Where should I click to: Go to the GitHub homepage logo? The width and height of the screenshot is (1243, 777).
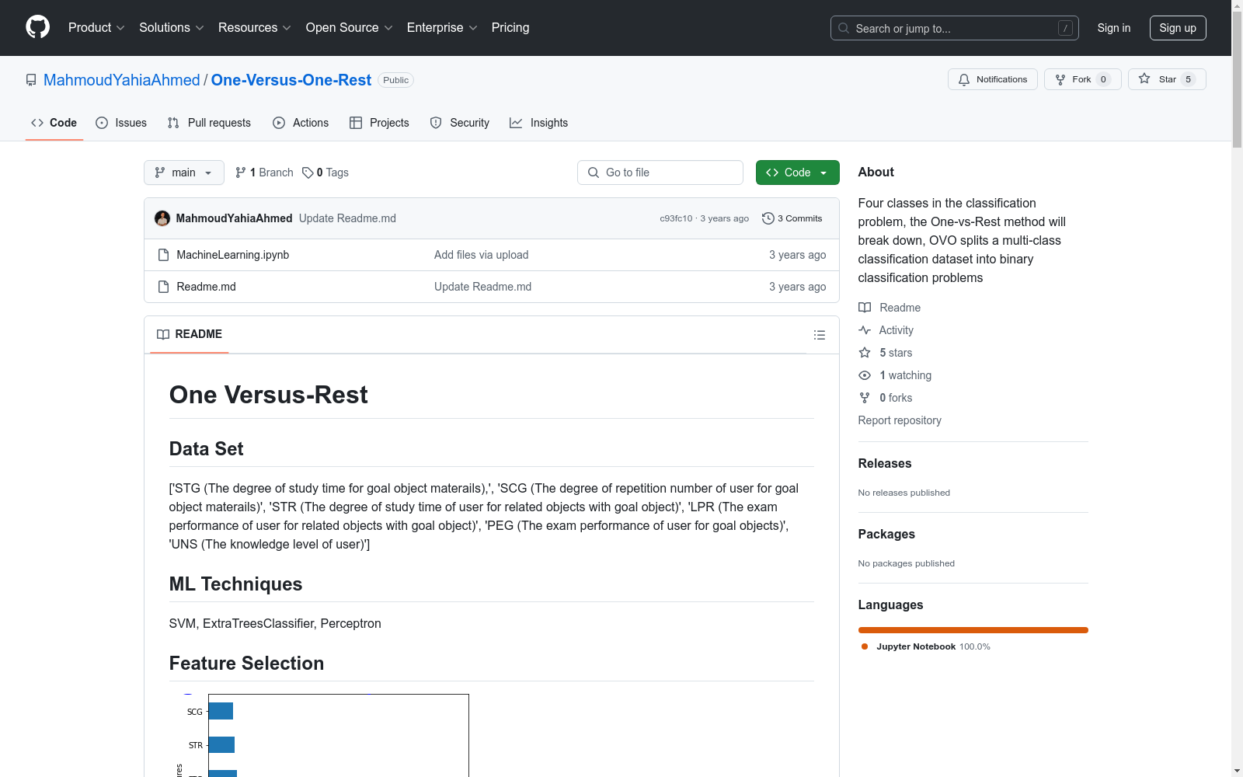click(x=37, y=27)
